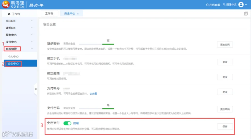Click the 安全设置 heading

pos(49,24)
